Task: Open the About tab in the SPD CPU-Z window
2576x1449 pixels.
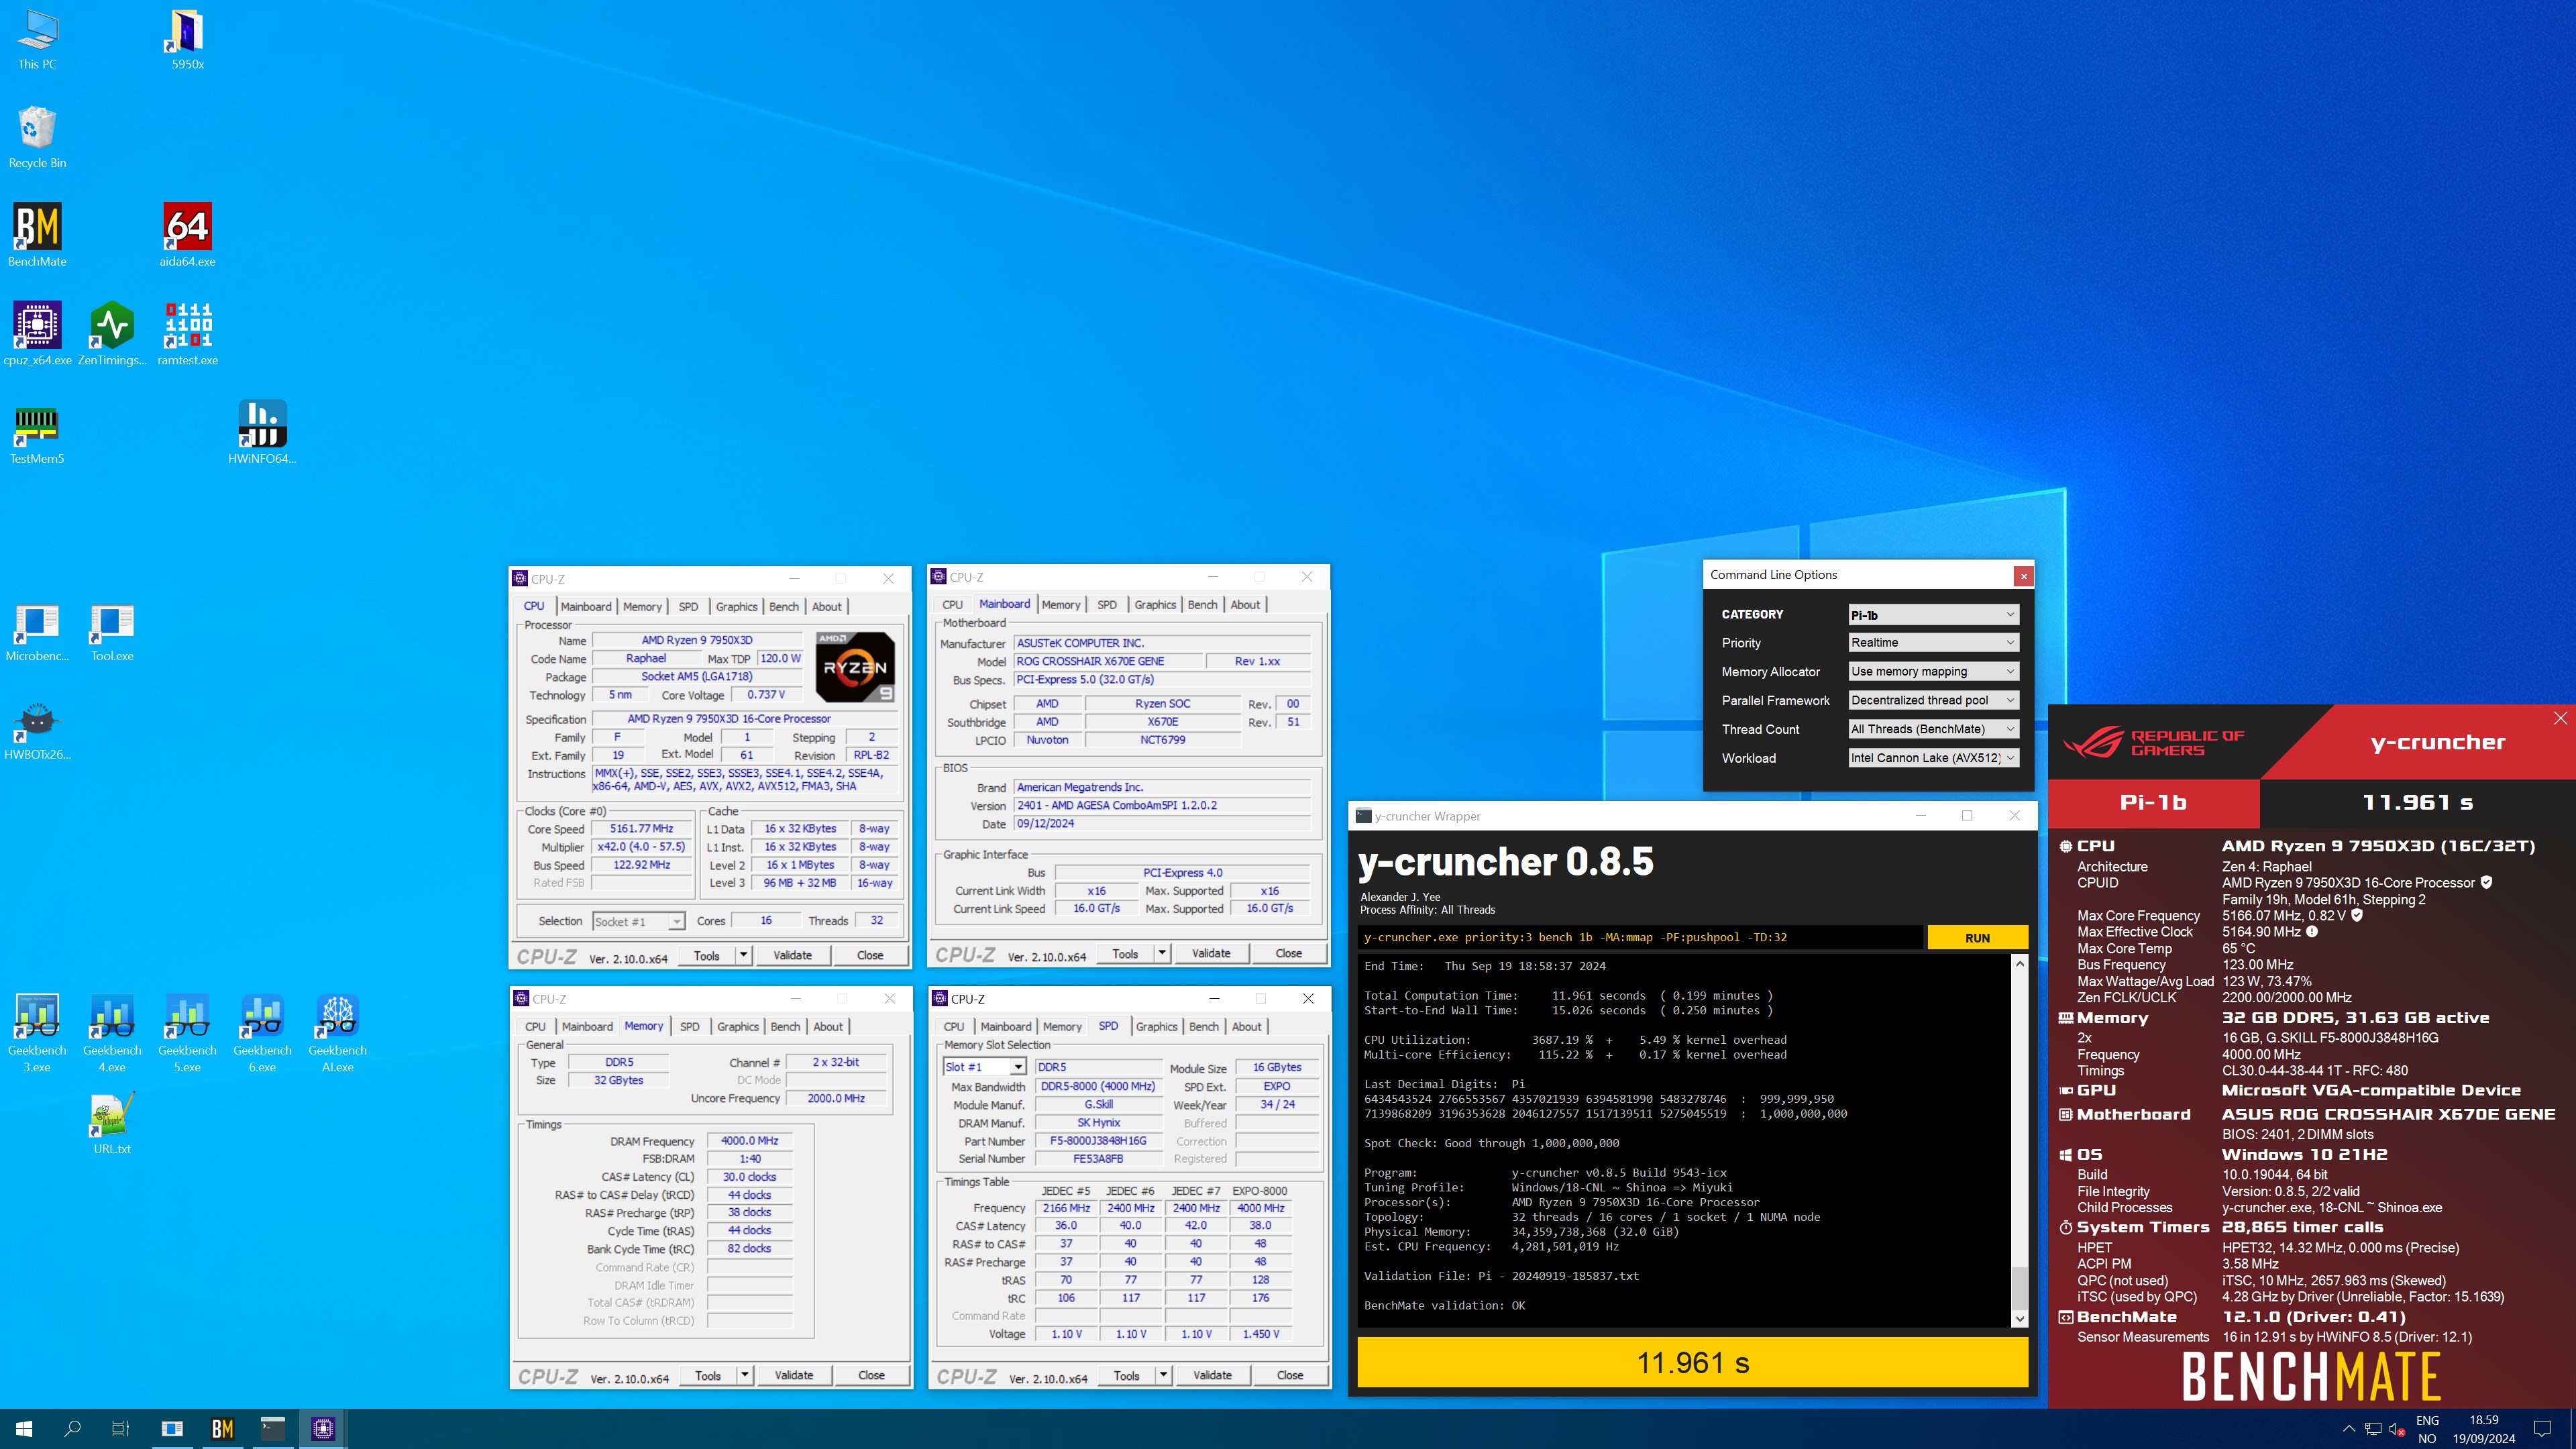Action: [x=1246, y=1026]
